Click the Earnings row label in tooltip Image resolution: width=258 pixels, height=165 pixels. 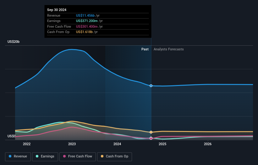point(54,21)
